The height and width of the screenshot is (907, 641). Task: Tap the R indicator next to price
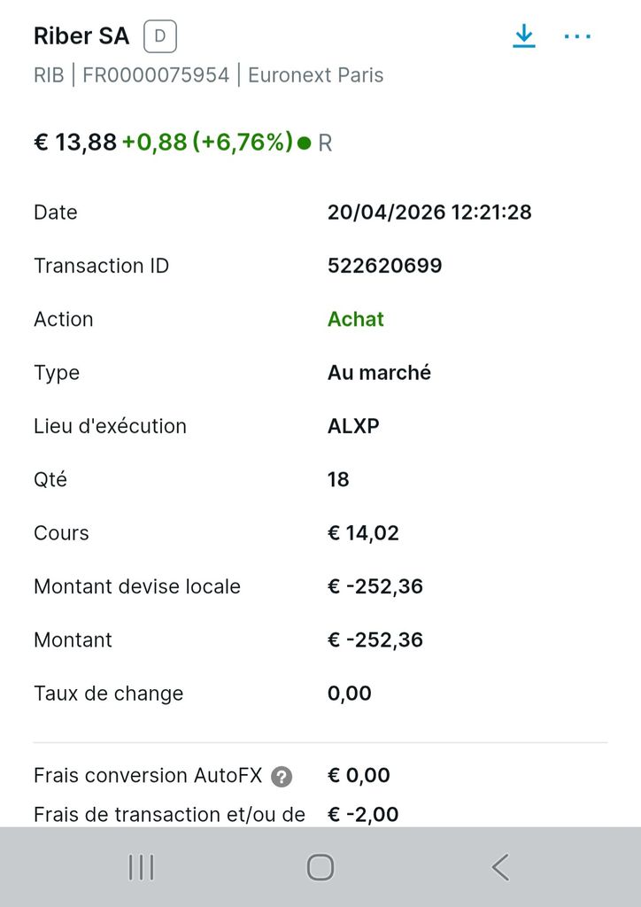click(x=325, y=143)
